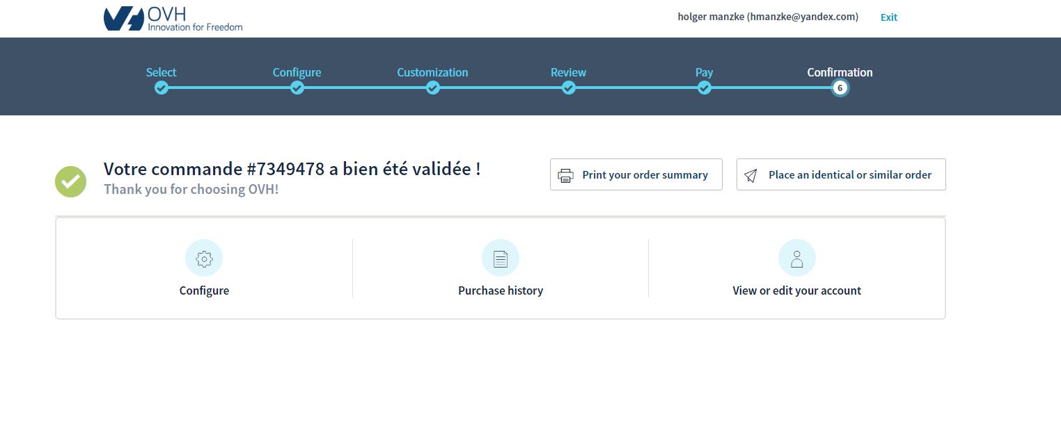Open the Configure link under gear icon
The height and width of the screenshot is (426, 1061).
(x=204, y=290)
